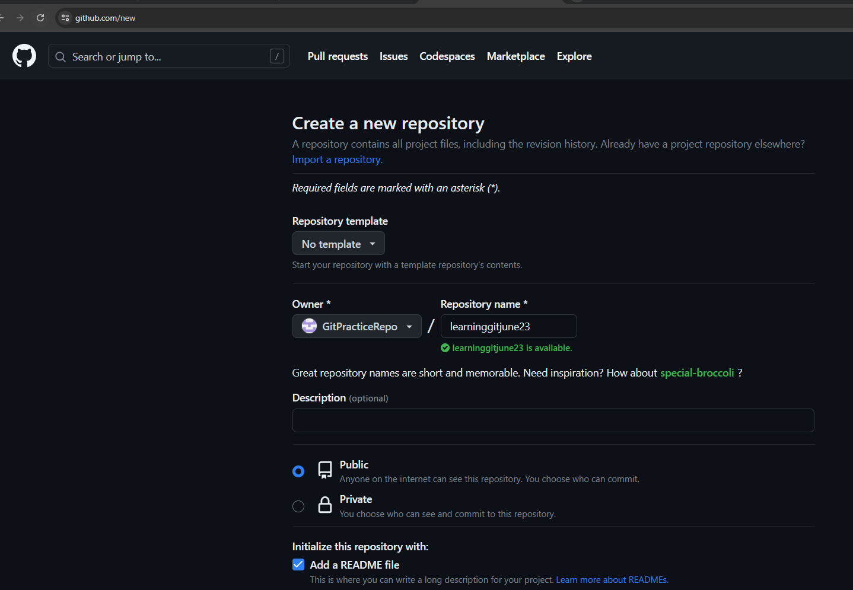This screenshot has width=853, height=590.
Task: Open Explore from the navigation bar
Action: 574,56
